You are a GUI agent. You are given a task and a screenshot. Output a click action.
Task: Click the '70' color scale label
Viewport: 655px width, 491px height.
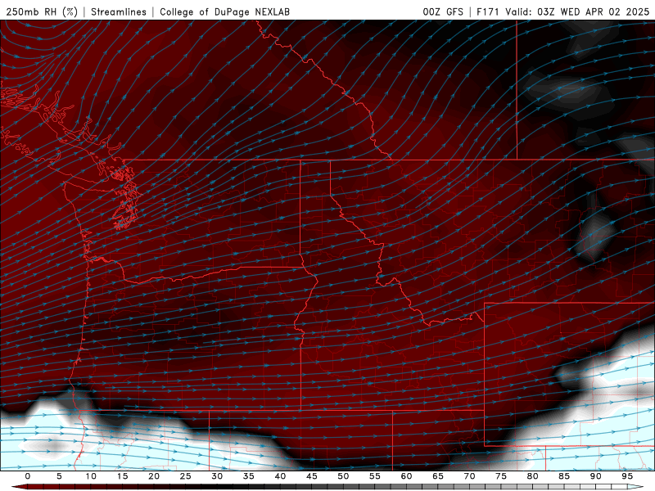coord(469,476)
